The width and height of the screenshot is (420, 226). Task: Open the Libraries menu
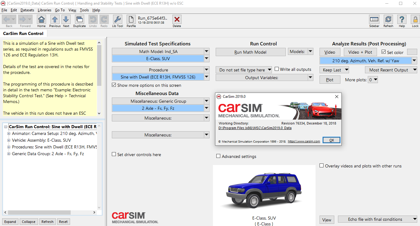[x=45, y=10]
